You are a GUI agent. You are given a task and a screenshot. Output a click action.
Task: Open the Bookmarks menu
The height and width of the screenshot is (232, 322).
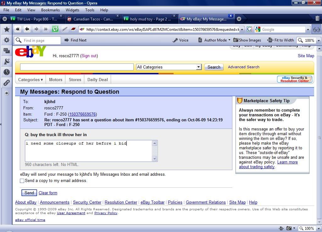[x=50, y=10]
